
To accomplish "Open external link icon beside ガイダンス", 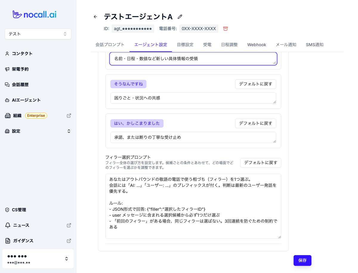I will tap(69, 241).
